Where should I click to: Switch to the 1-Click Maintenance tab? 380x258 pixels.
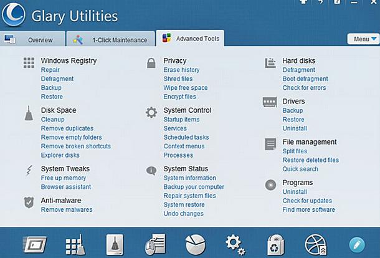coord(111,39)
